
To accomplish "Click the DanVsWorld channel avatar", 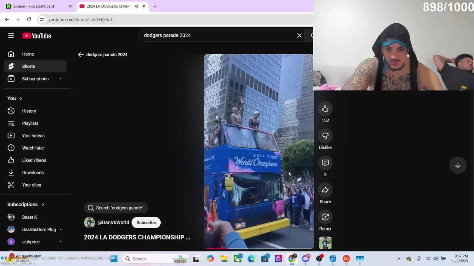I will (89, 222).
